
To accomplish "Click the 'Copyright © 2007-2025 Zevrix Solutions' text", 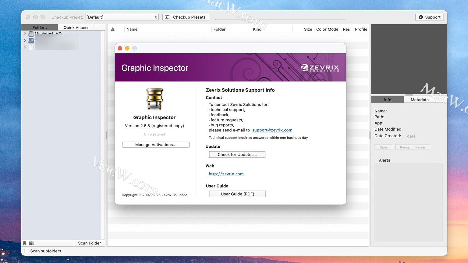I will 154,195.
